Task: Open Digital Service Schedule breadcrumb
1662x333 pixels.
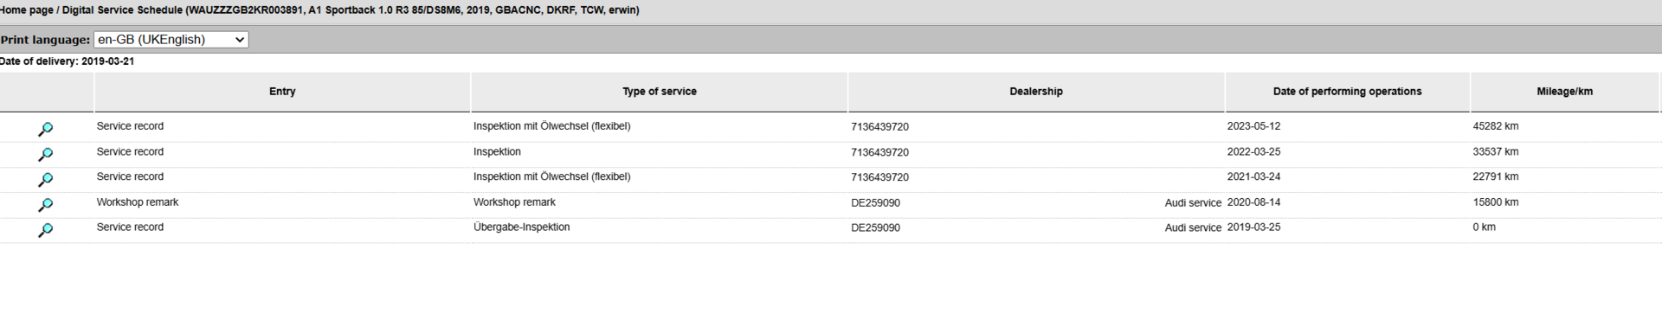Action: tap(122, 10)
